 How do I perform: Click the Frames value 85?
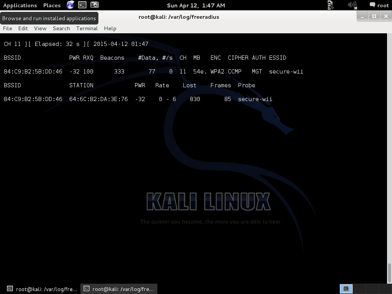click(227, 99)
